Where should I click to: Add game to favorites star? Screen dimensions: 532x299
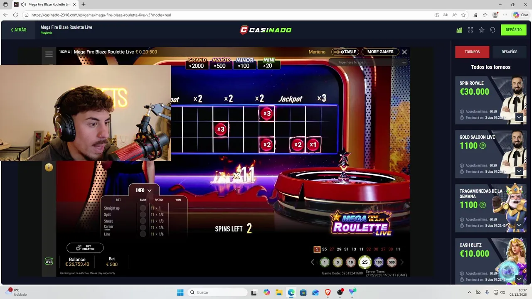(x=481, y=30)
